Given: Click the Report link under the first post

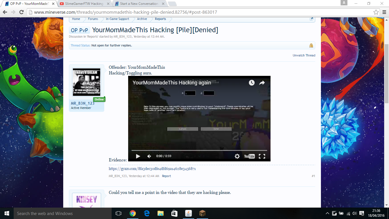Looking at the screenshot, I should tap(166, 176).
